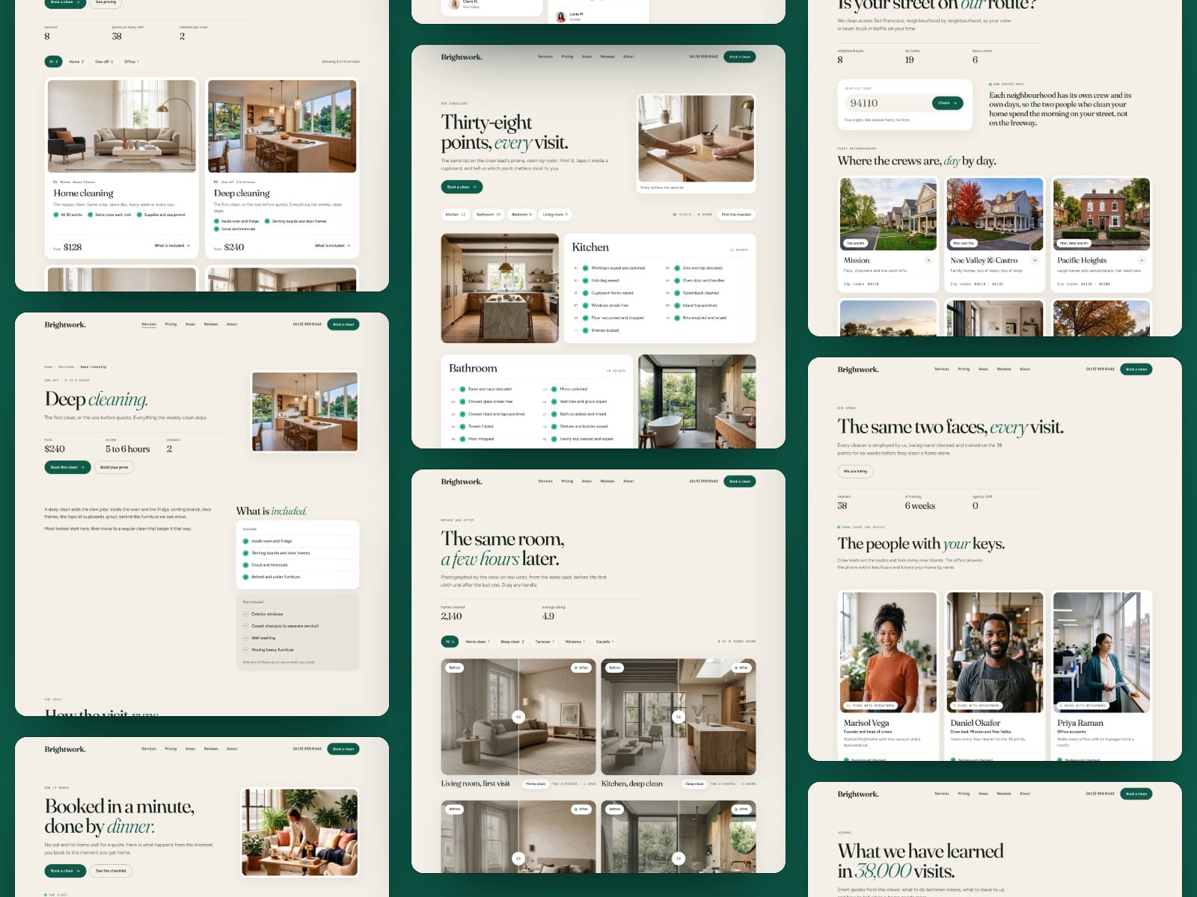Click the round handle on Living room, first visit photo

[x=518, y=716]
